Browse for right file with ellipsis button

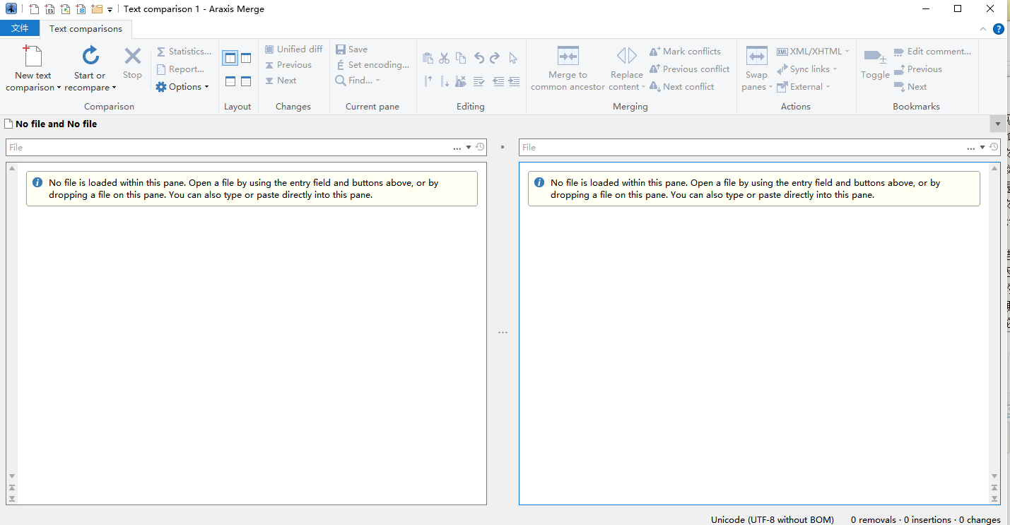(971, 148)
